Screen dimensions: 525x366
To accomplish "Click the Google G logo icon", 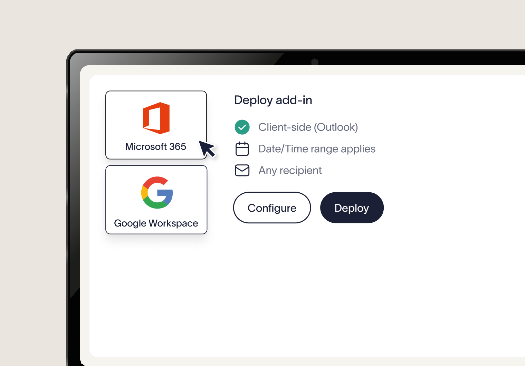I will click(x=157, y=193).
